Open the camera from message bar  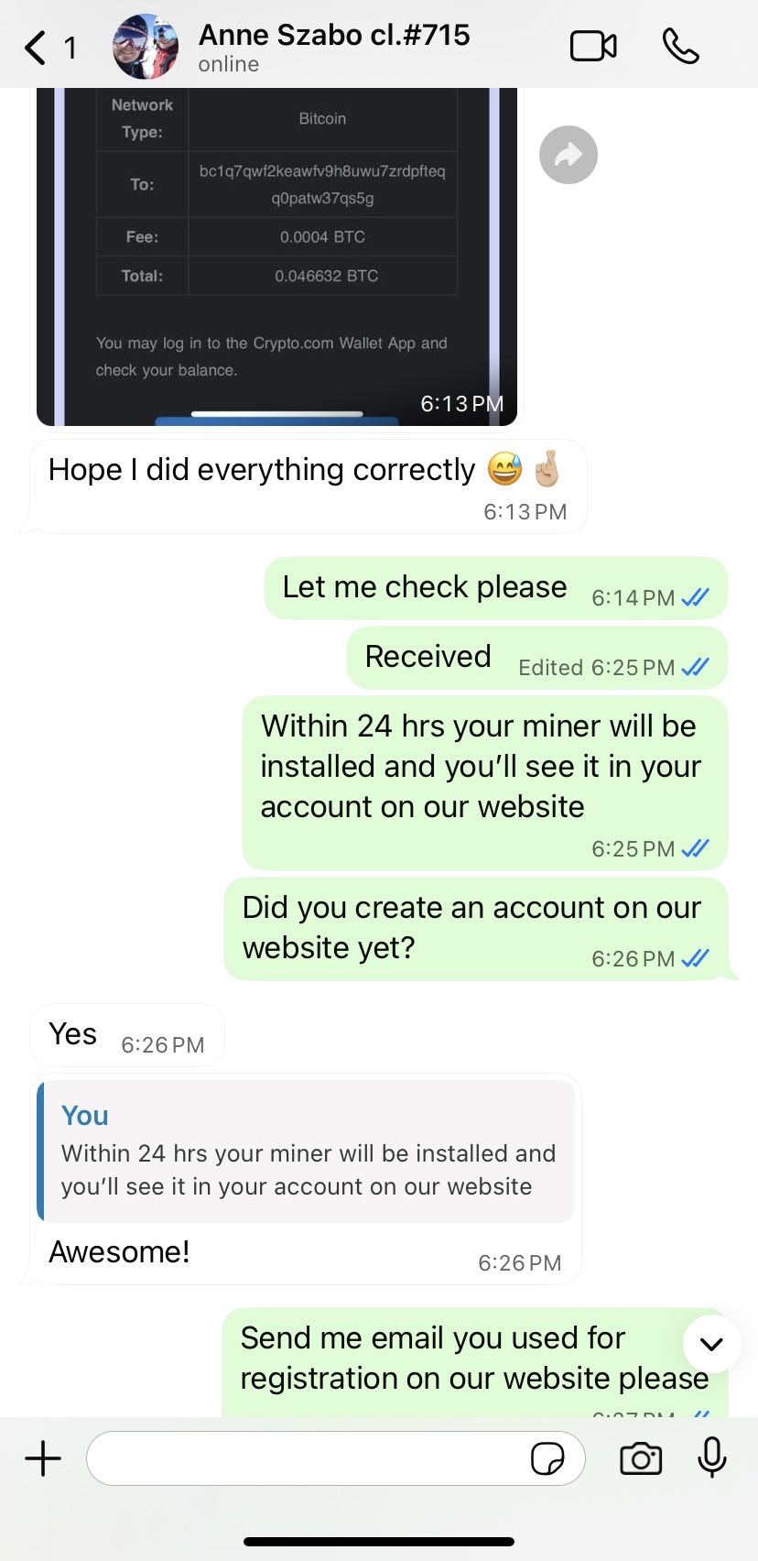tap(641, 1458)
